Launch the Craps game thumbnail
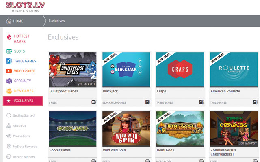The image size is (260, 162). click(x=180, y=70)
